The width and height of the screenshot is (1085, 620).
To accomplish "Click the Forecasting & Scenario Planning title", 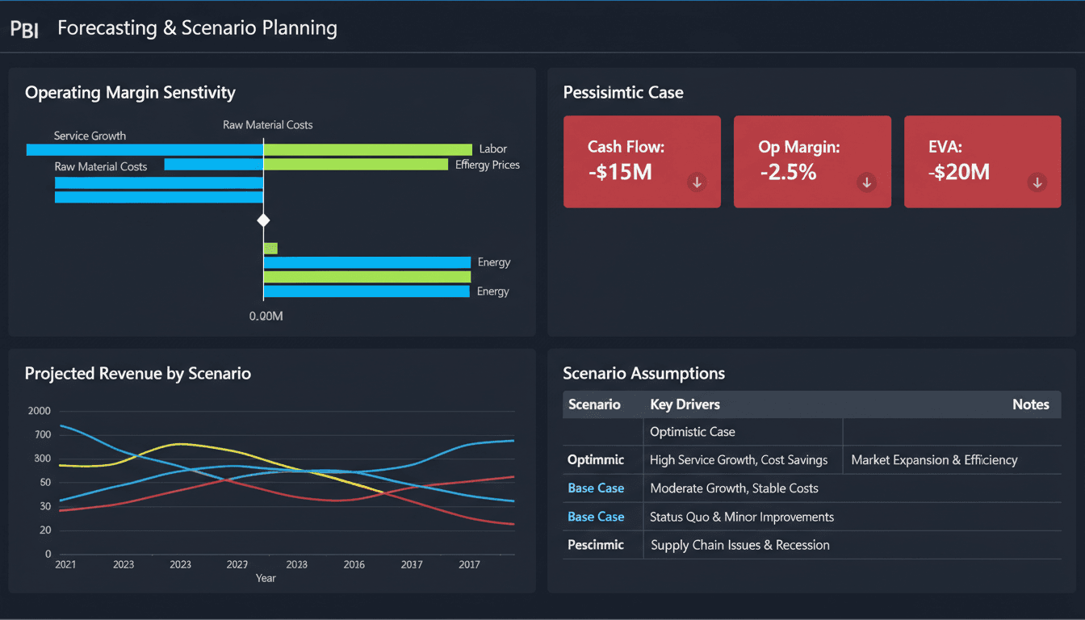I will (x=197, y=28).
